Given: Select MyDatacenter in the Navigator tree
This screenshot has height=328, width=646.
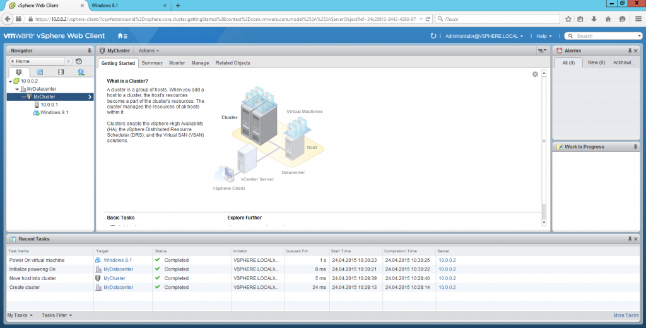Looking at the screenshot, I should pyautogui.click(x=41, y=89).
